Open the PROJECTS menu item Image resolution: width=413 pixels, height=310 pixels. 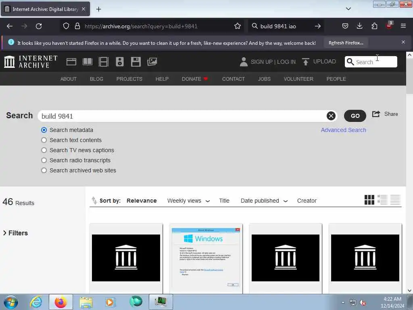point(129,79)
